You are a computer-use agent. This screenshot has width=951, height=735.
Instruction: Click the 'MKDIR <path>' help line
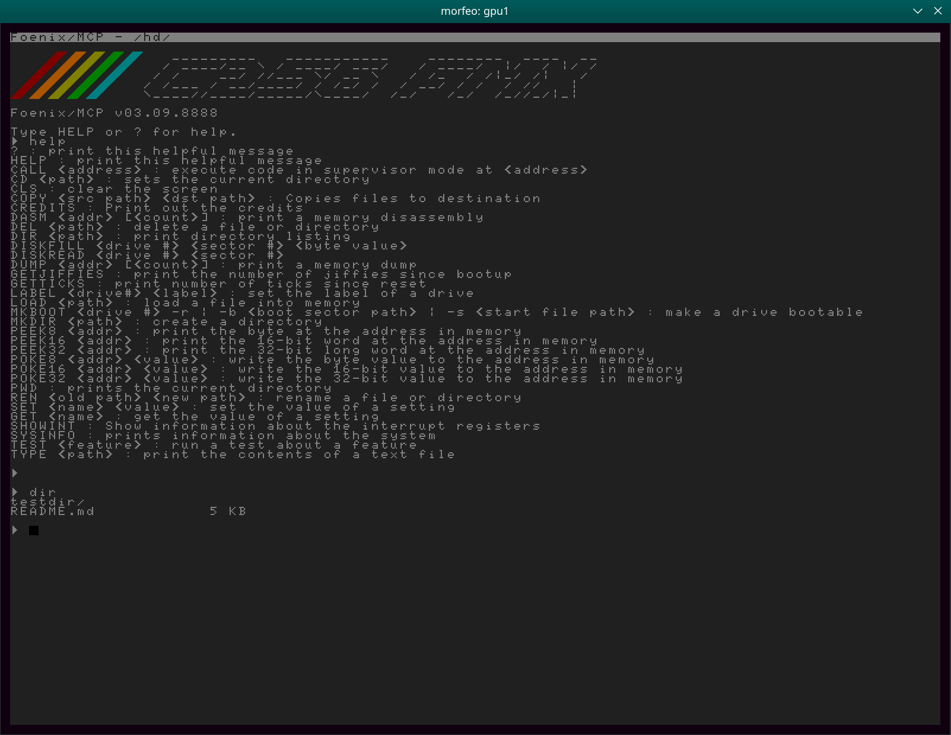(167, 321)
